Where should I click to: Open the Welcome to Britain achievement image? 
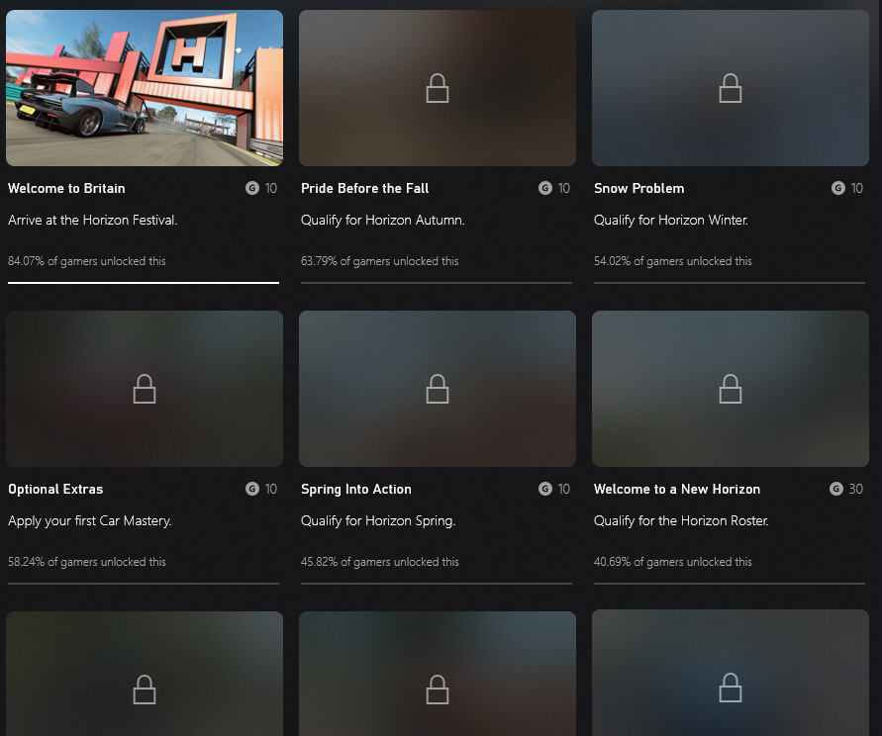[145, 88]
